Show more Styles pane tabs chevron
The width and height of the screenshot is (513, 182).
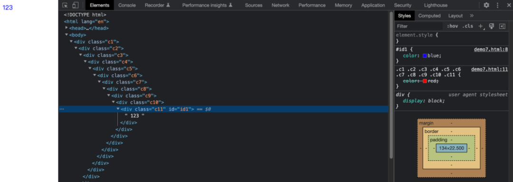click(x=472, y=16)
